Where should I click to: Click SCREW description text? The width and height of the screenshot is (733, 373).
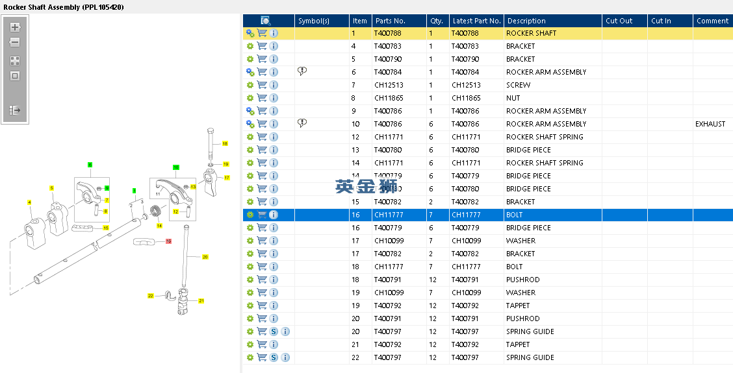519,85
